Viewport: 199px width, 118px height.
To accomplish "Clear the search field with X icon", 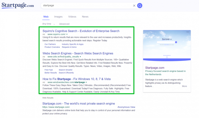I will pos(134,5).
